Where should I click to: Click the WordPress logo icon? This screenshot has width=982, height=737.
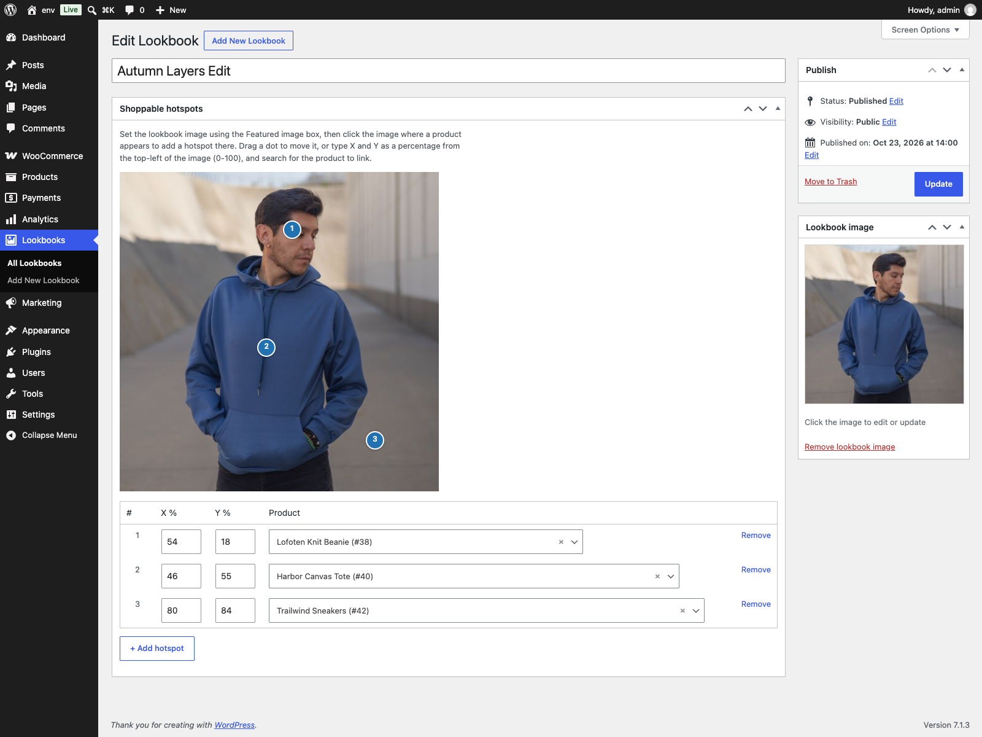click(10, 10)
